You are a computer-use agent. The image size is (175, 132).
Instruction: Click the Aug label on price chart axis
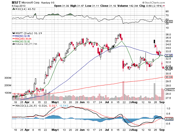point(134,102)
